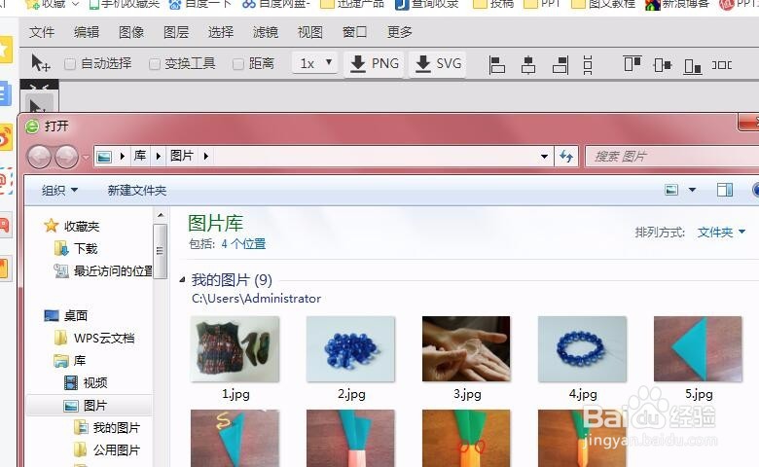Toggle the 变换工具 checkbox
The image size is (759, 467).
click(155, 64)
